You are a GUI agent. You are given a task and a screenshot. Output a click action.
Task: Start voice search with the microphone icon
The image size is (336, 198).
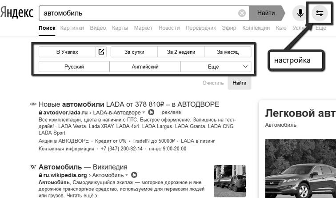300,13
